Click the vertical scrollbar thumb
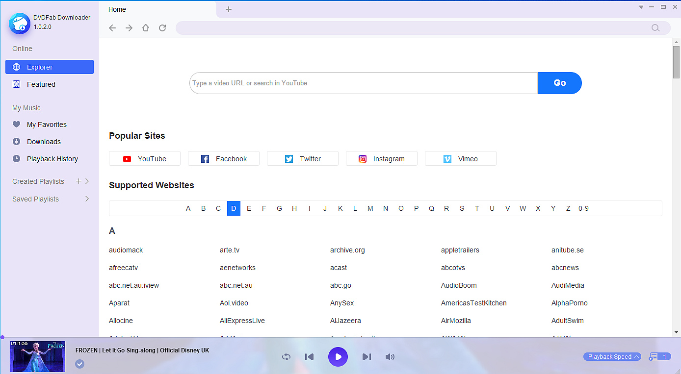Image resolution: width=681 pixels, height=374 pixels. click(676, 62)
